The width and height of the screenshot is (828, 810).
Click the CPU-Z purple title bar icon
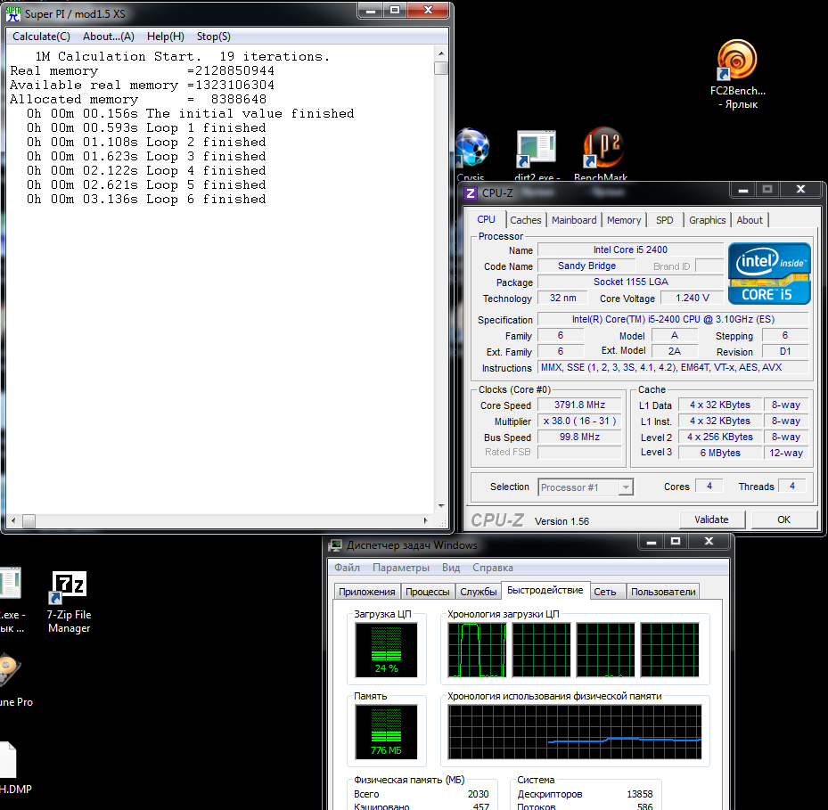471,192
